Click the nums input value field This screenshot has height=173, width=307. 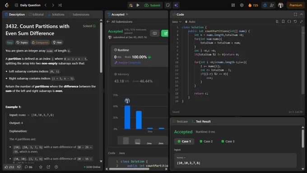(235, 160)
